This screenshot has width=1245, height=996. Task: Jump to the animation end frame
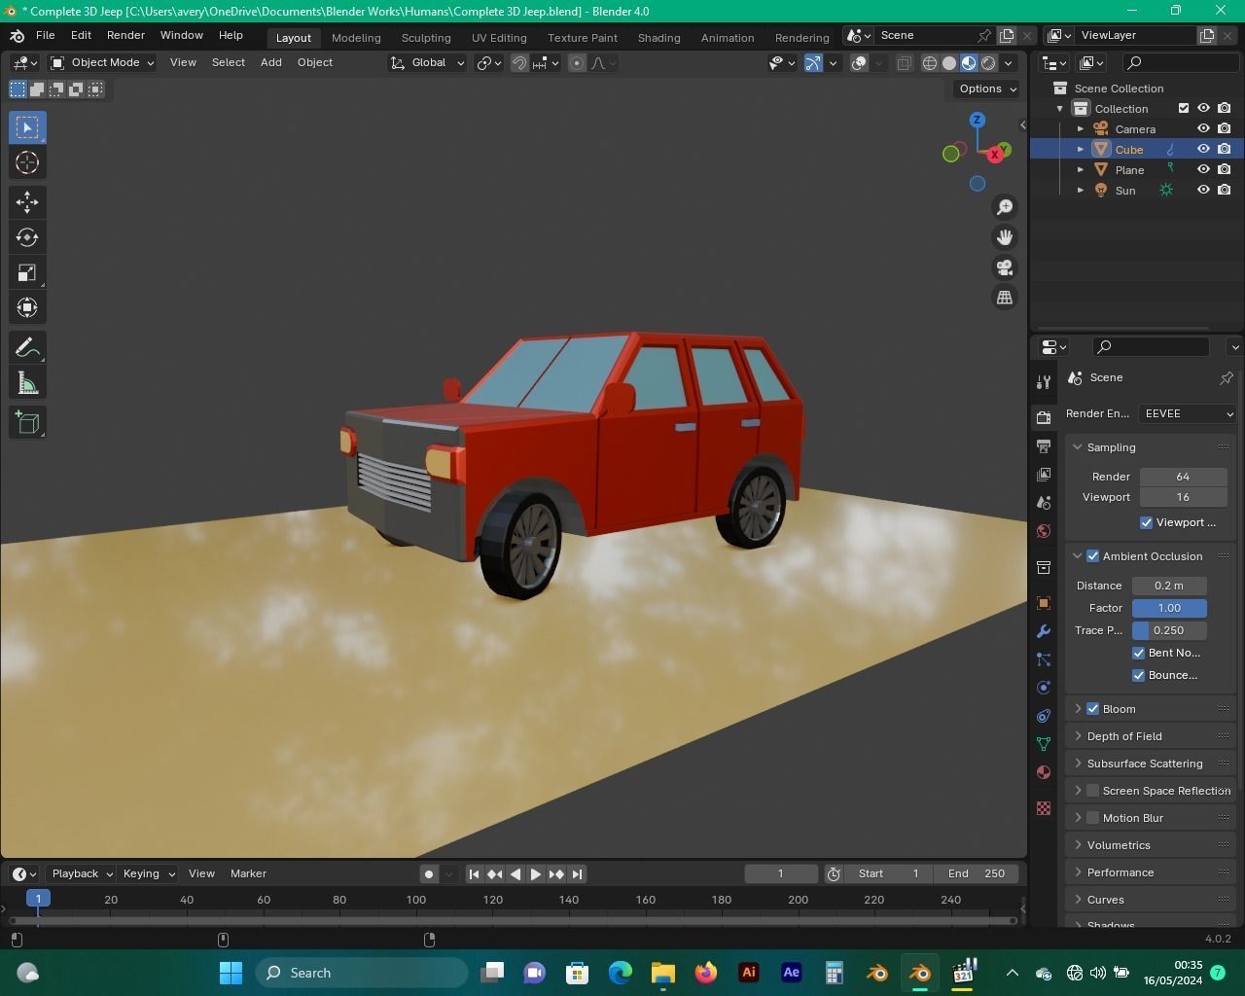click(577, 873)
